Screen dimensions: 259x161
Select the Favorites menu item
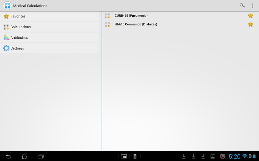point(50,16)
